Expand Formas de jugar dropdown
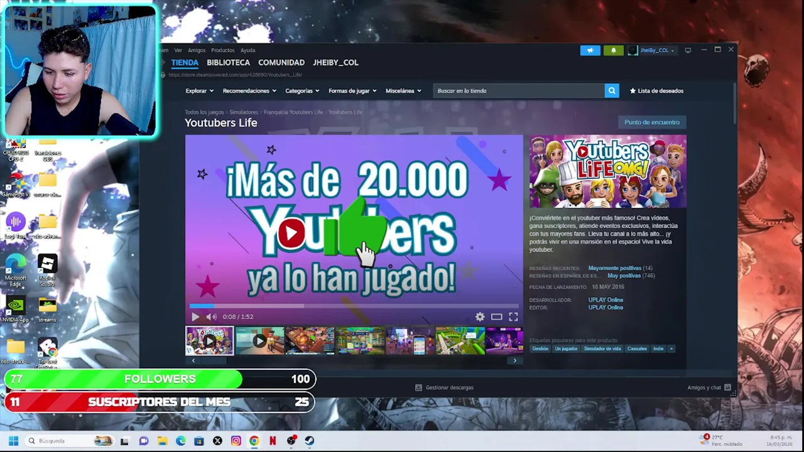Screen dimensions: 804x452 point(352,91)
